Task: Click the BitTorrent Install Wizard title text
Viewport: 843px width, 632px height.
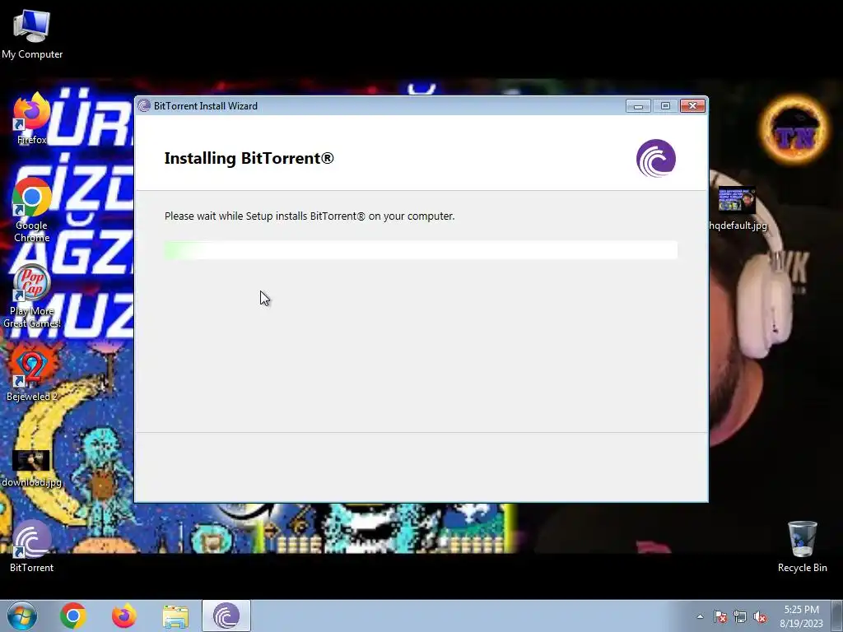Action: pyautogui.click(x=205, y=106)
